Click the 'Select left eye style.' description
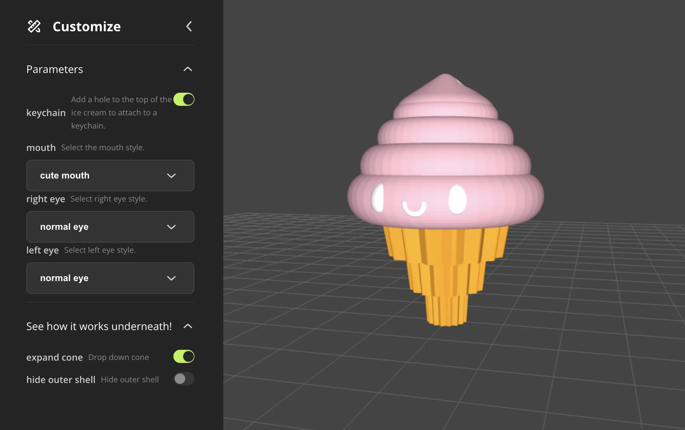Image resolution: width=685 pixels, height=430 pixels. point(100,250)
